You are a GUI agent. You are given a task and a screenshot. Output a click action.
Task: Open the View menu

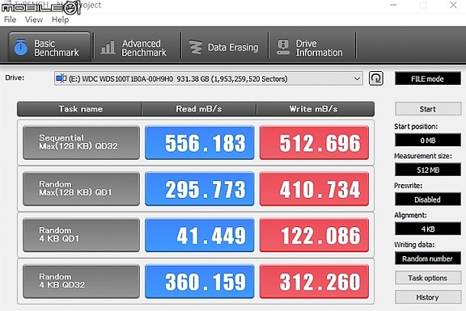[x=34, y=19]
